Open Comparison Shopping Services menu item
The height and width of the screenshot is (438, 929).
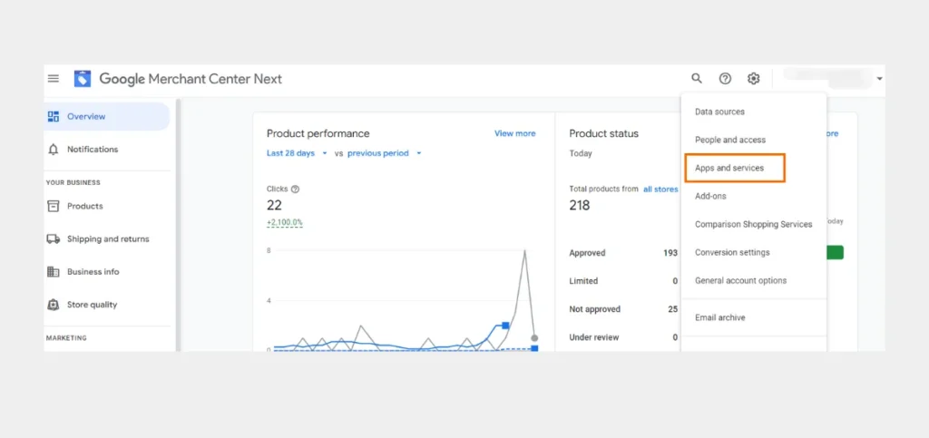point(754,224)
